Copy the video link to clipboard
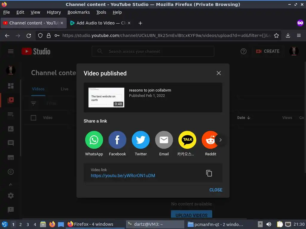The image size is (306, 229). 209,173
